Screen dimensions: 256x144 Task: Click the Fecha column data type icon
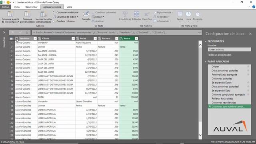point(77,38)
